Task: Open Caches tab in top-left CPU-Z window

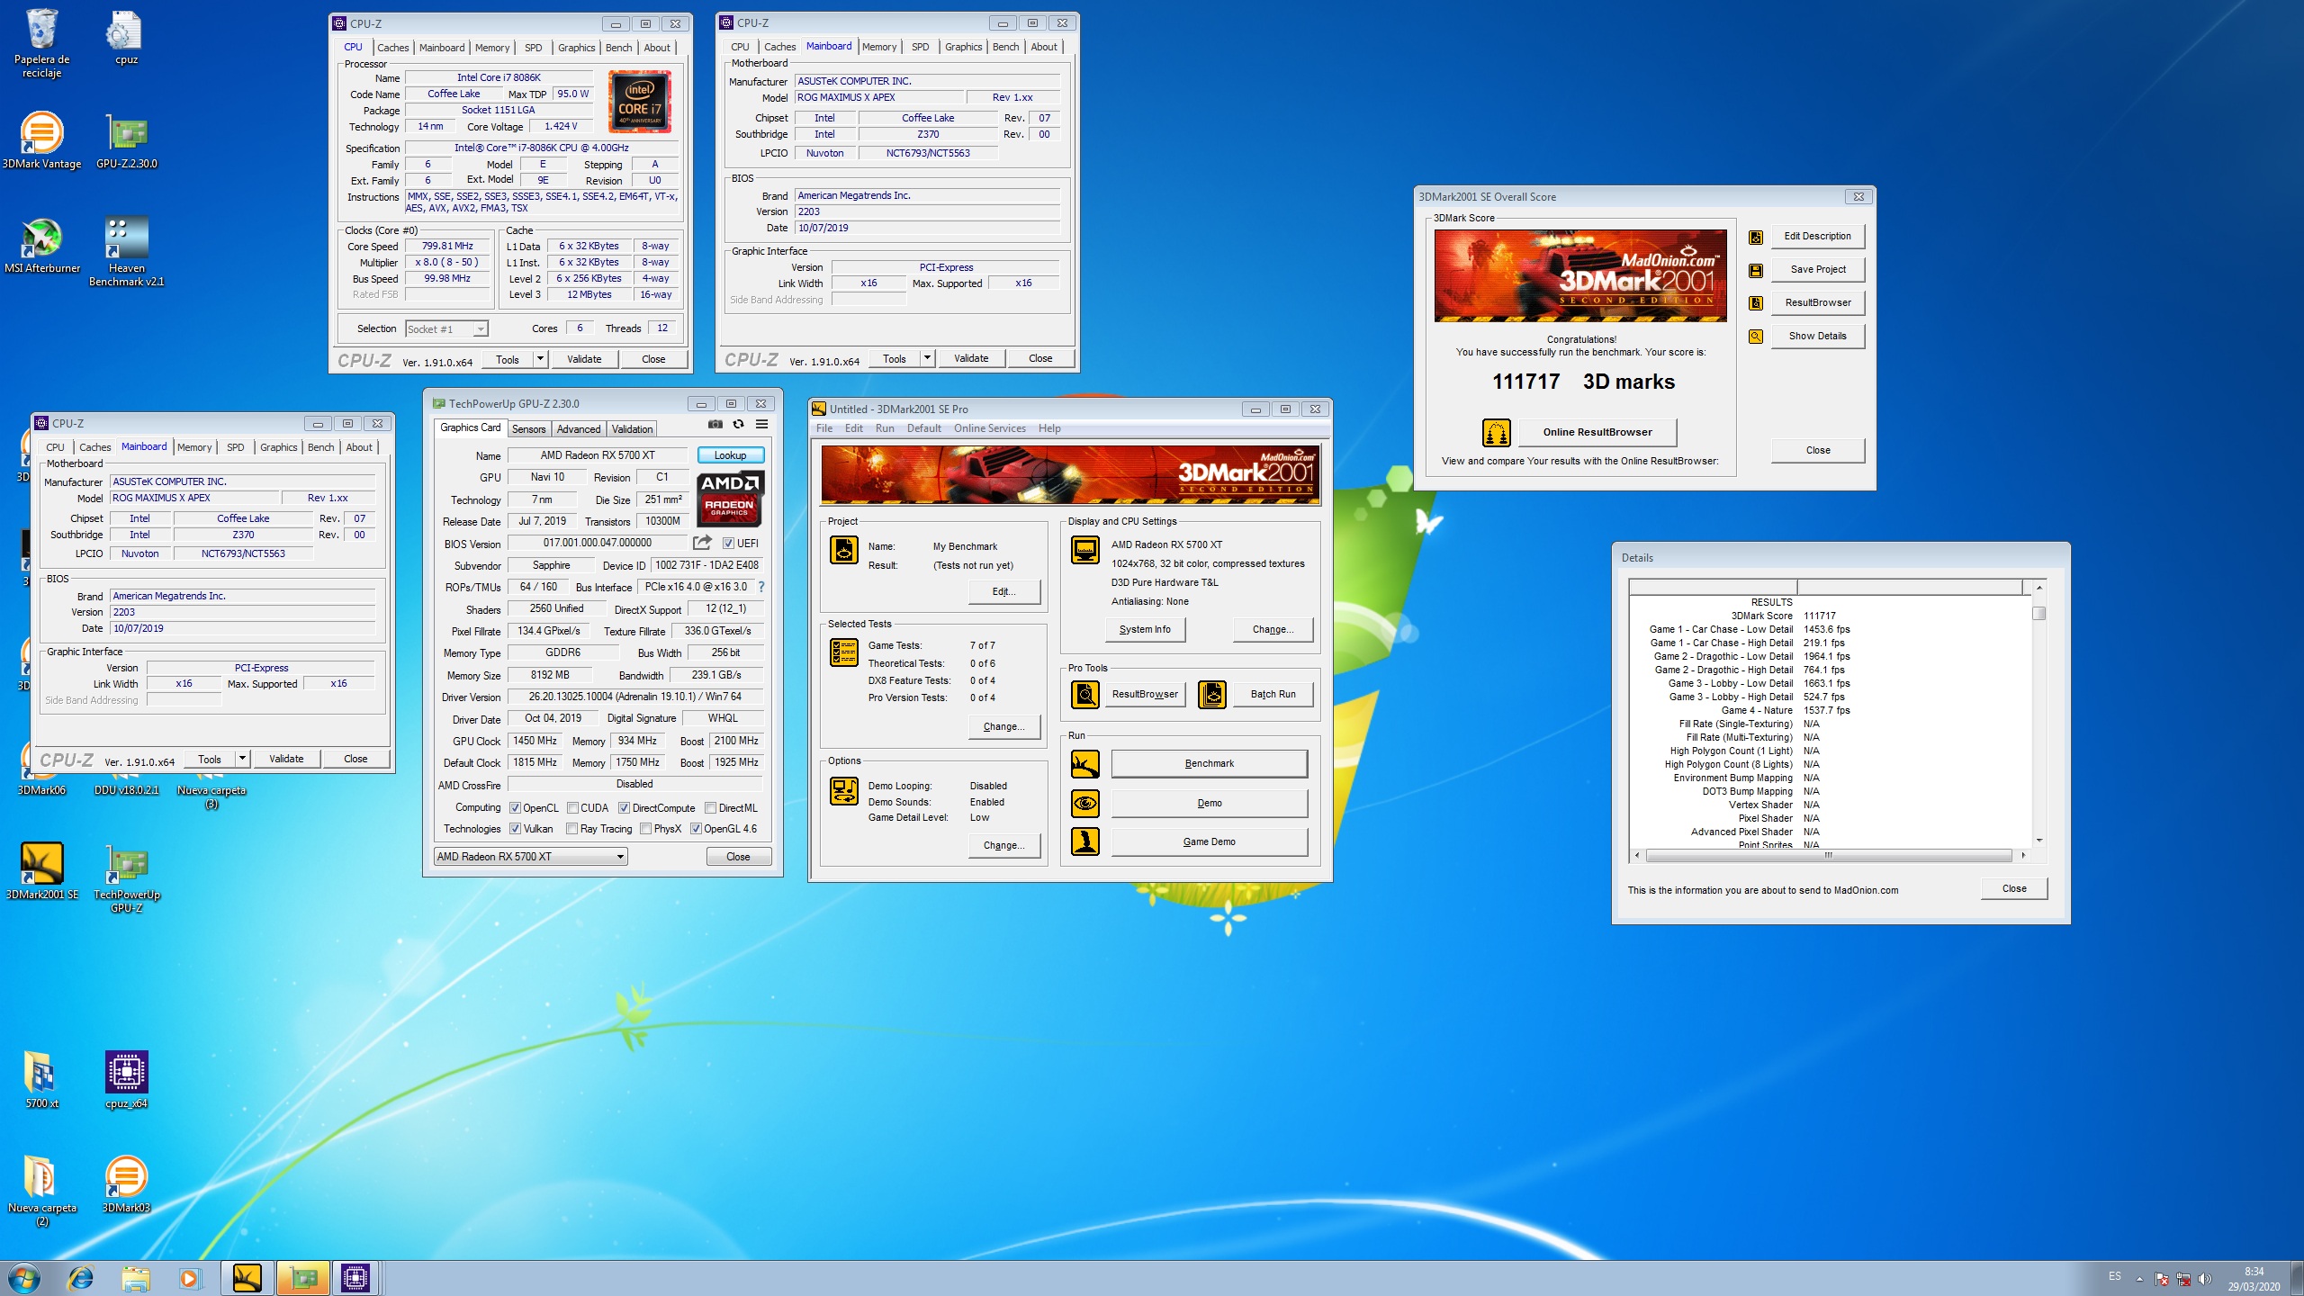Action: point(392,48)
